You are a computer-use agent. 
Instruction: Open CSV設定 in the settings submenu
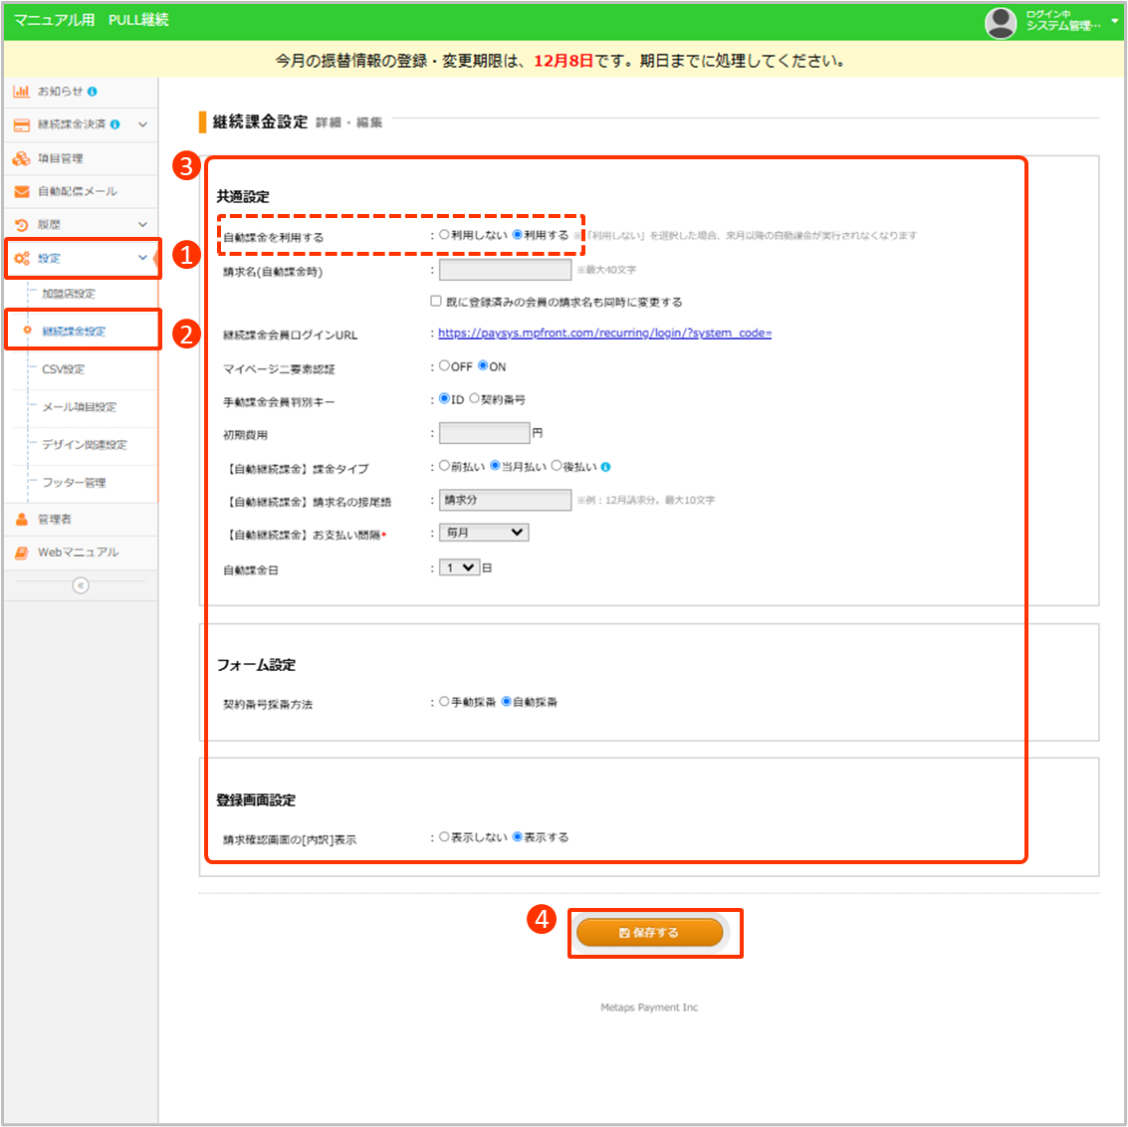click(x=64, y=369)
